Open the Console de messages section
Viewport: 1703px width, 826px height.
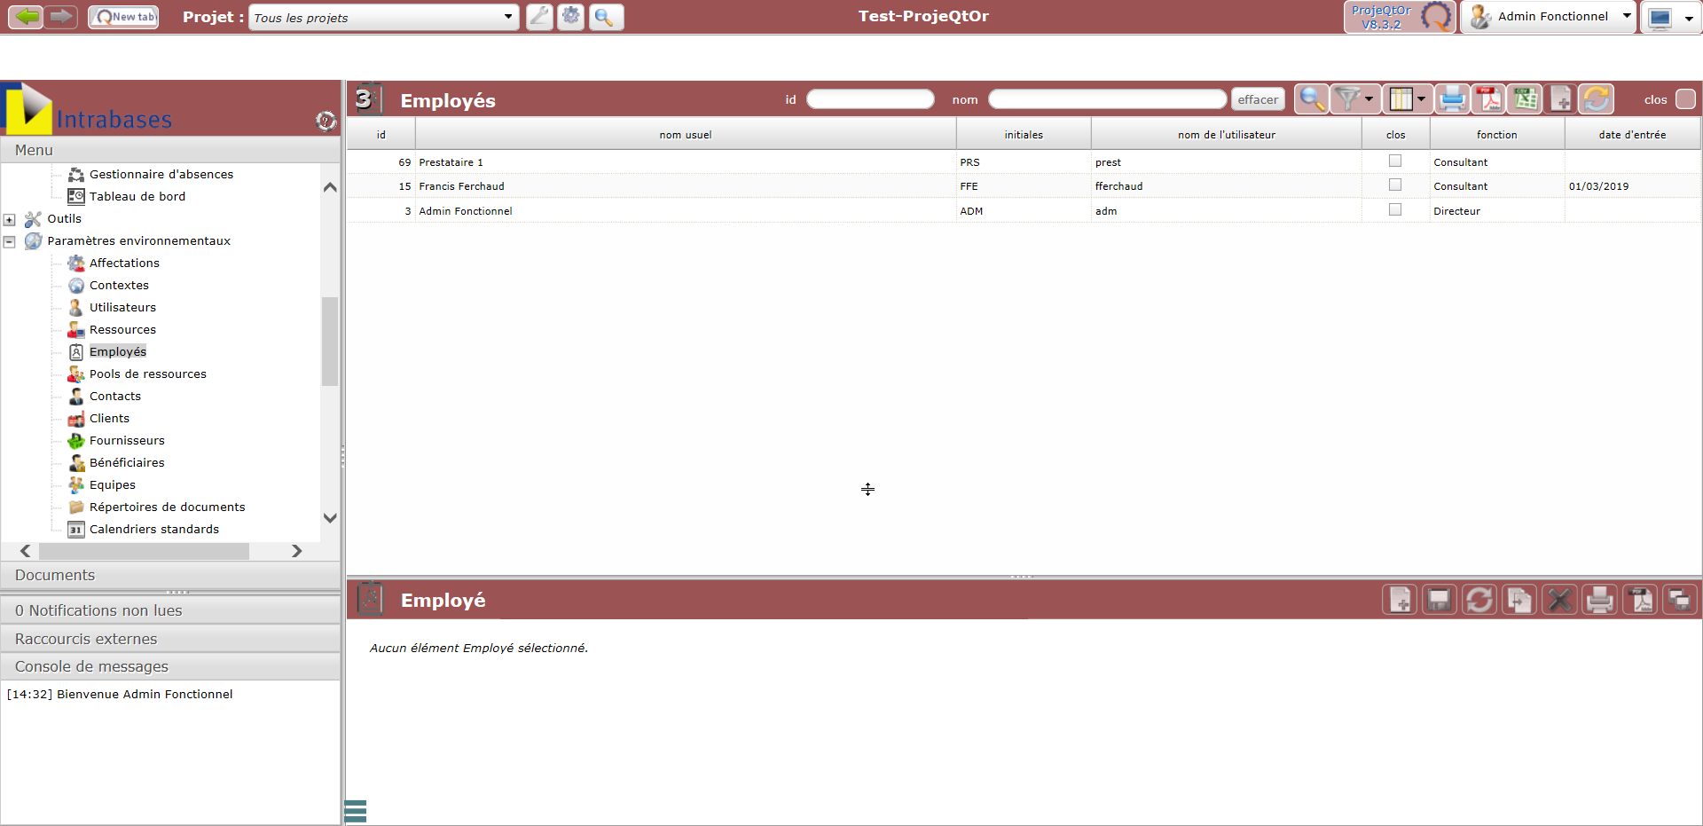170,666
